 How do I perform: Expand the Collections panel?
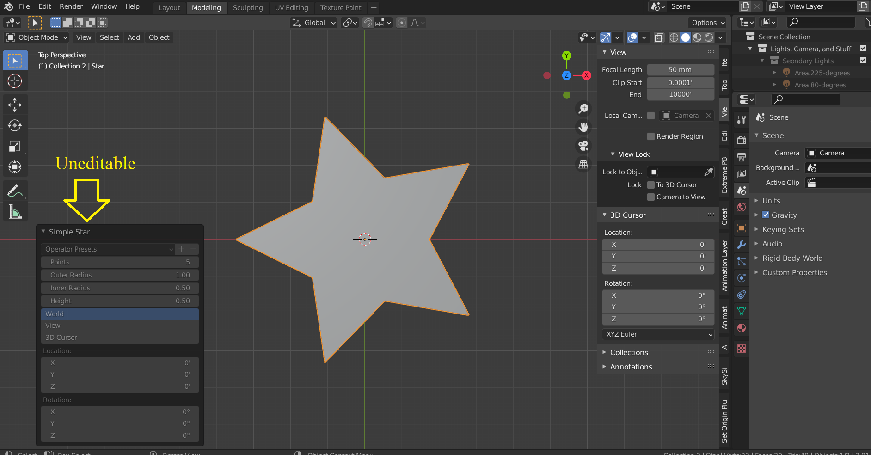click(x=629, y=352)
